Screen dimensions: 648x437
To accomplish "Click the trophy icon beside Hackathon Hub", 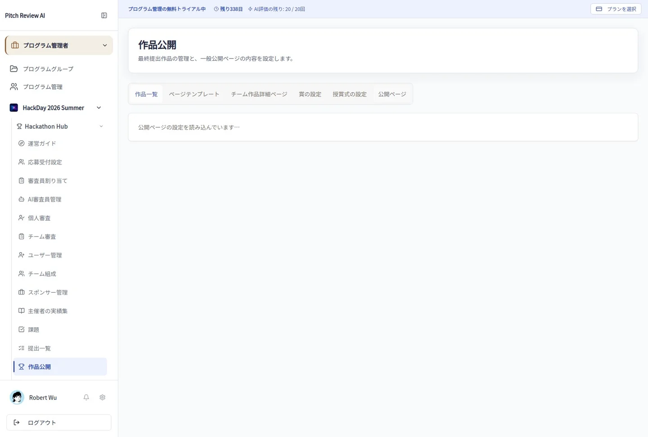I will point(19,126).
